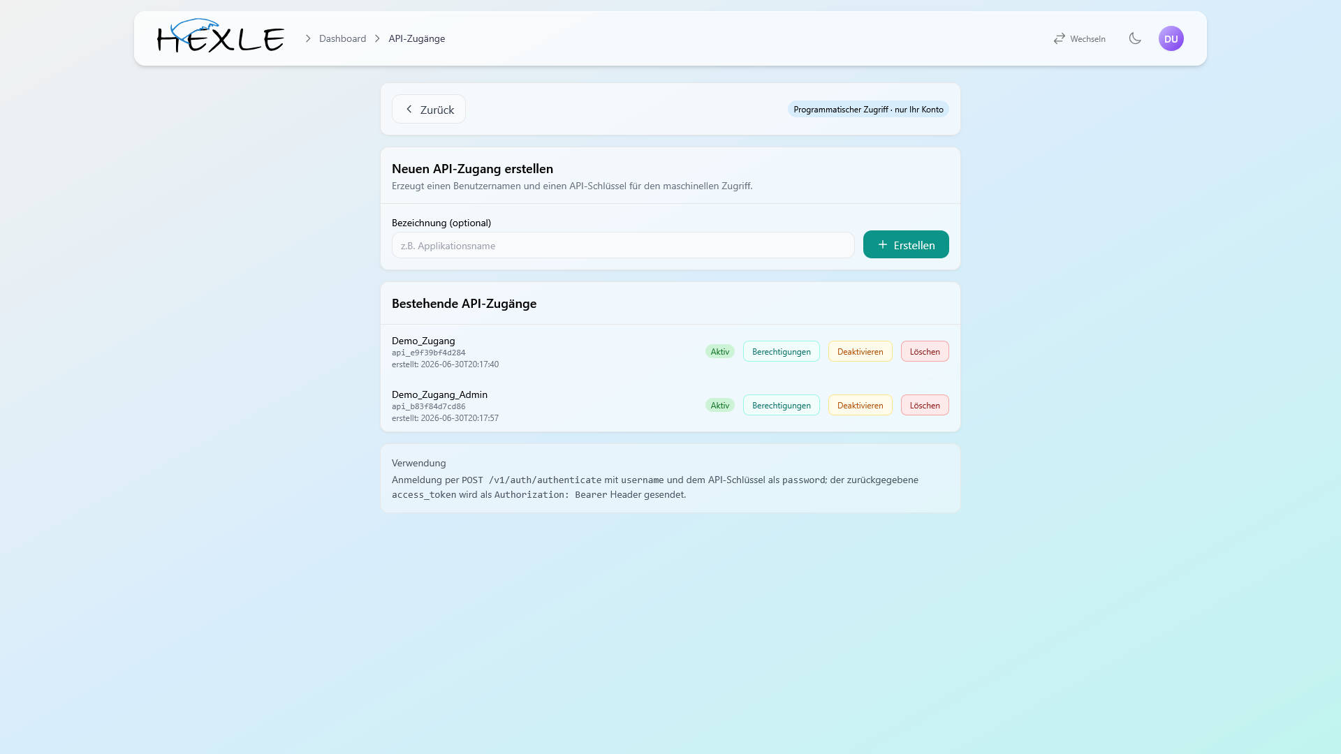Image resolution: width=1341 pixels, height=754 pixels.
Task: Click the Wechseln switch account button
Action: [x=1080, y=38]
